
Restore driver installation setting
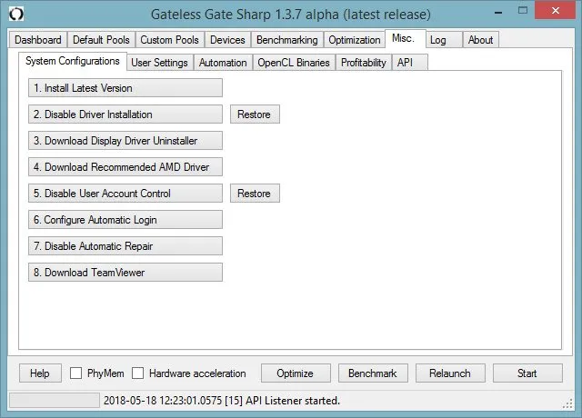[x=255, y=114]
